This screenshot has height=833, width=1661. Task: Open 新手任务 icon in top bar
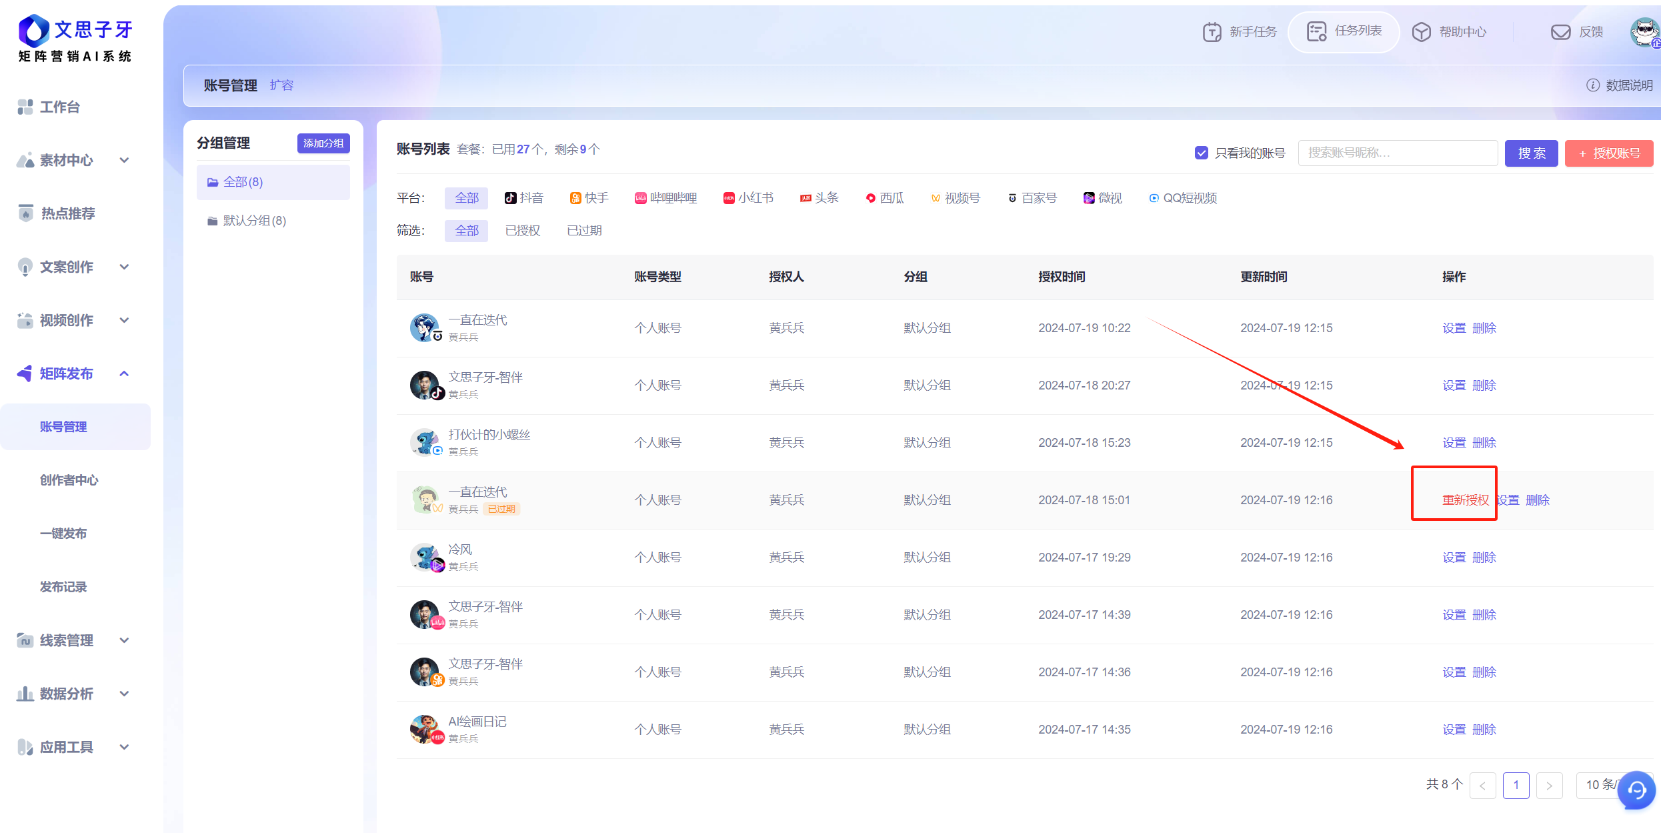click(1212, 31)
